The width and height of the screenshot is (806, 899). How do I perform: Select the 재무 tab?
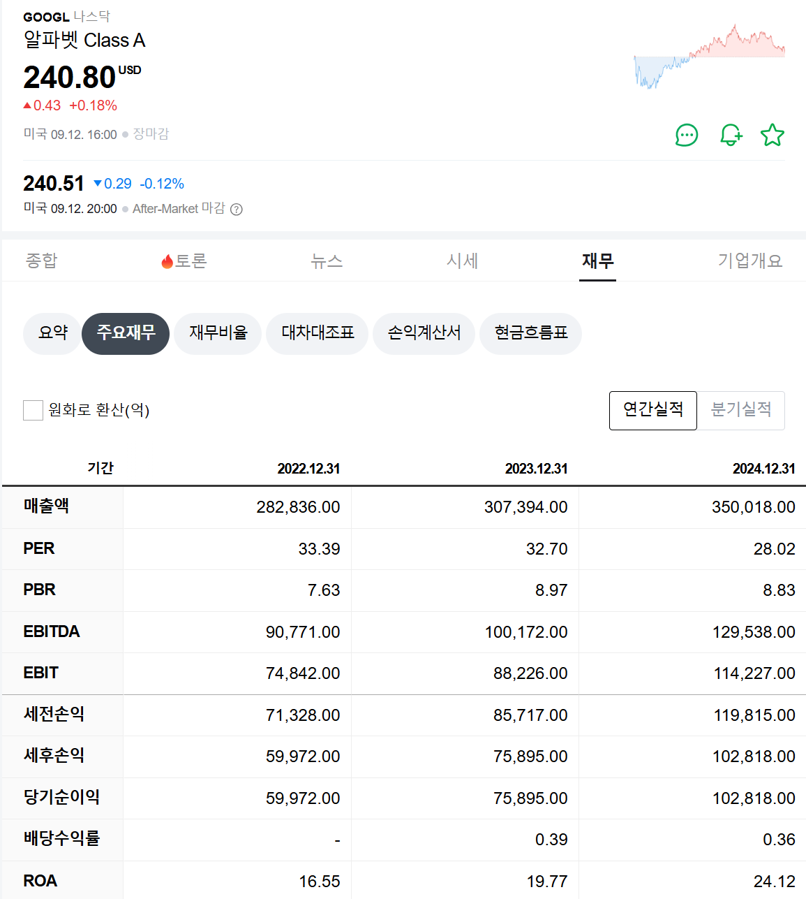pyautogui.click(x=597, y=261)
